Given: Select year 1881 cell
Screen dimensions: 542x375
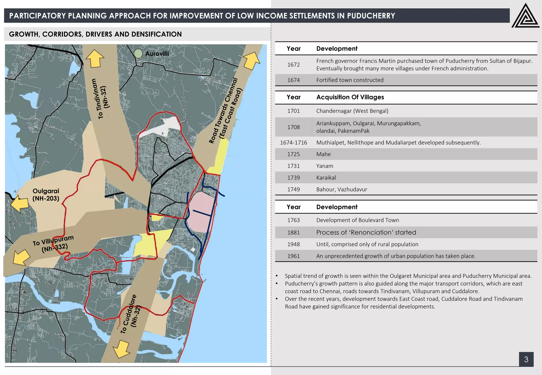Looking at the screenshot, I should coord(293,233).
